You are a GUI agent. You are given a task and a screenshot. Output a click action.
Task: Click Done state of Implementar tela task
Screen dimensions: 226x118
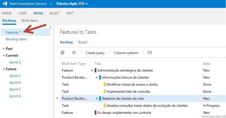pos(207,92)
